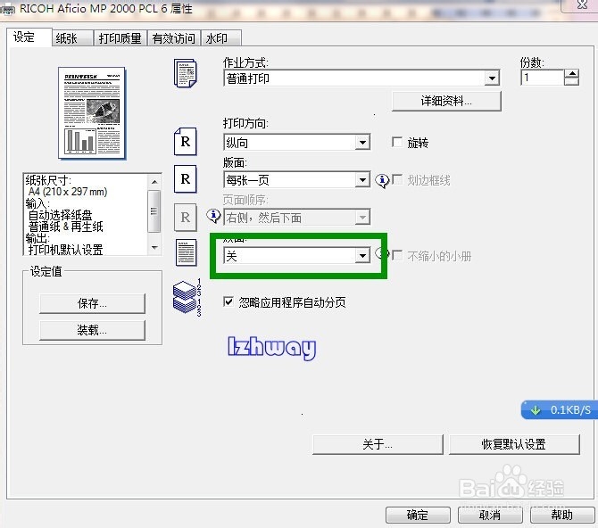Increase copies with the 份数 up arrow
Screen dimensions: 598x528
(572, 73)
